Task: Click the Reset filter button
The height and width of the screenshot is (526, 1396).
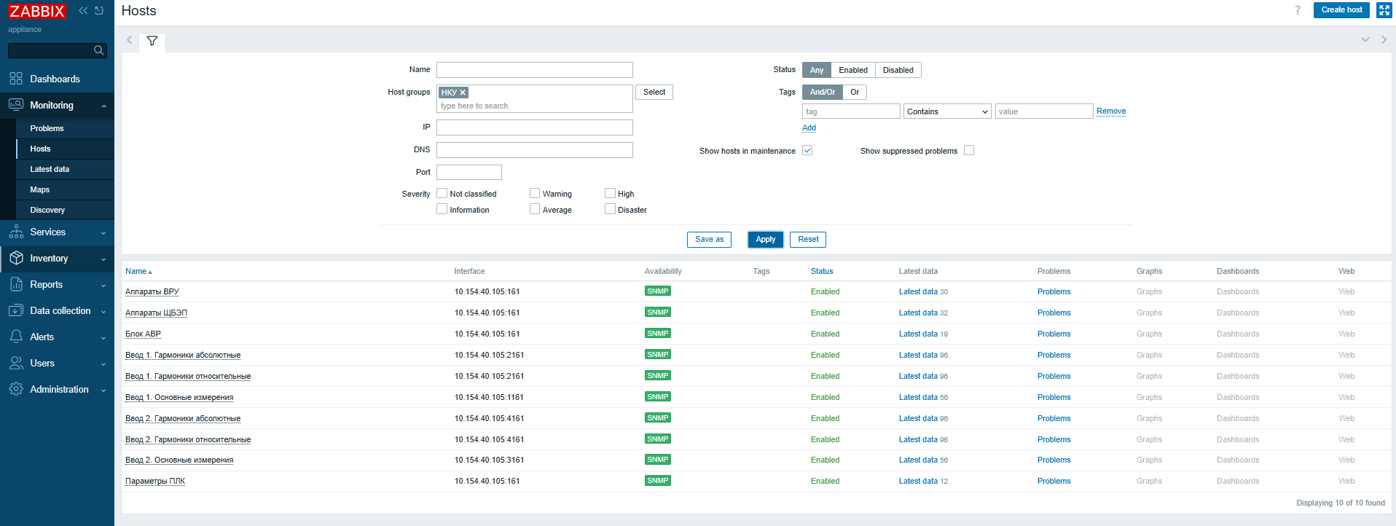Action: click(x=808, y=239)
